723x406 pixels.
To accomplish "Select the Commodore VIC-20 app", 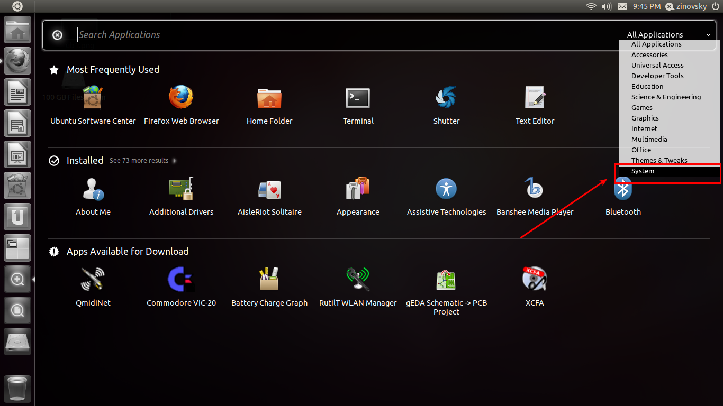I will 181,288.
